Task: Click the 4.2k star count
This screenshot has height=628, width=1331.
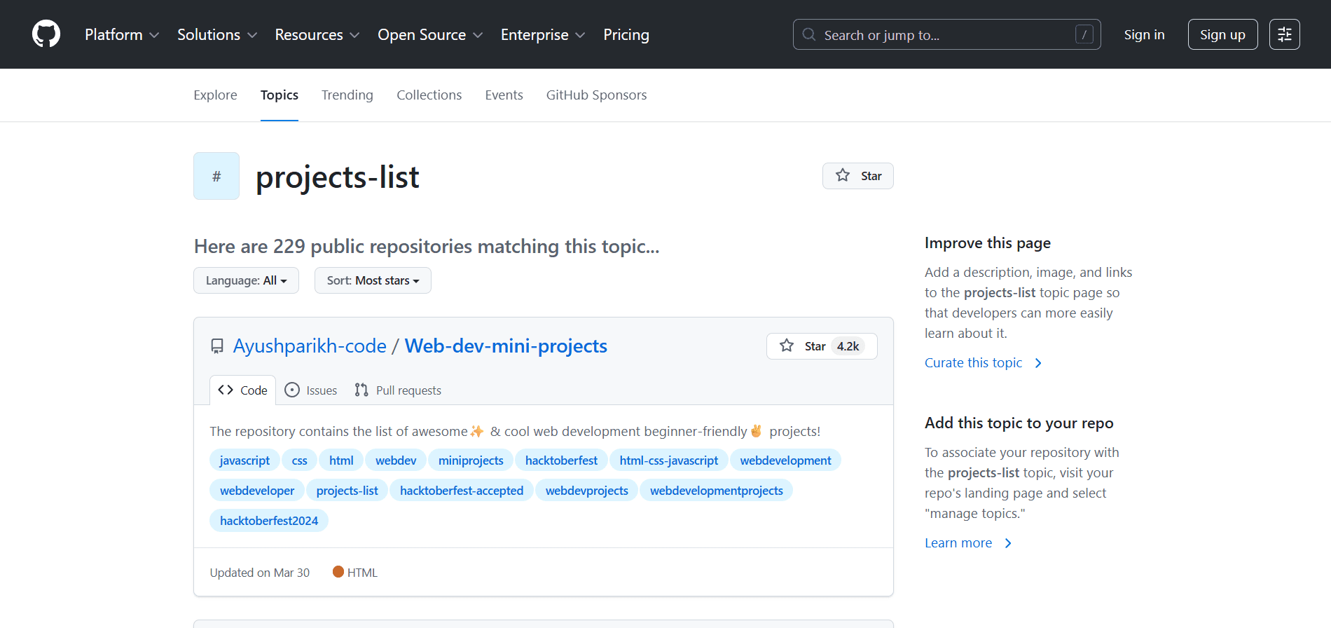Action: [848, 346]
